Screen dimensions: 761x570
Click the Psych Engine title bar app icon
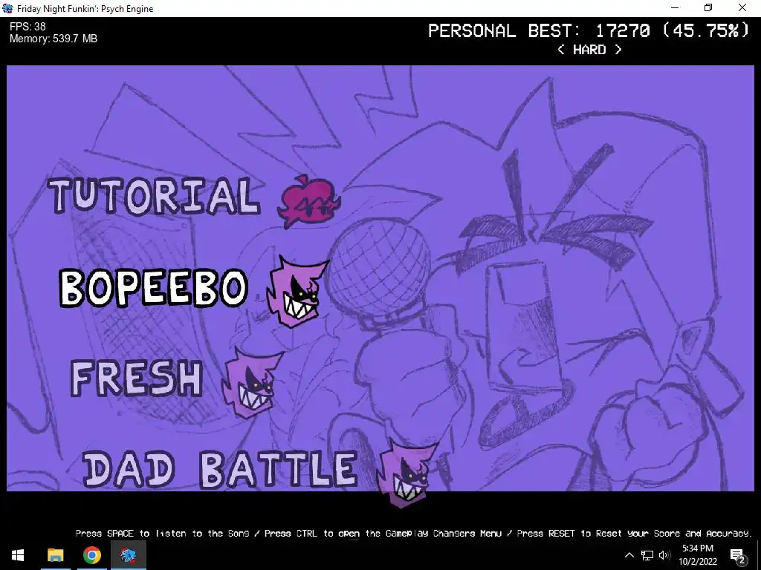7,8
